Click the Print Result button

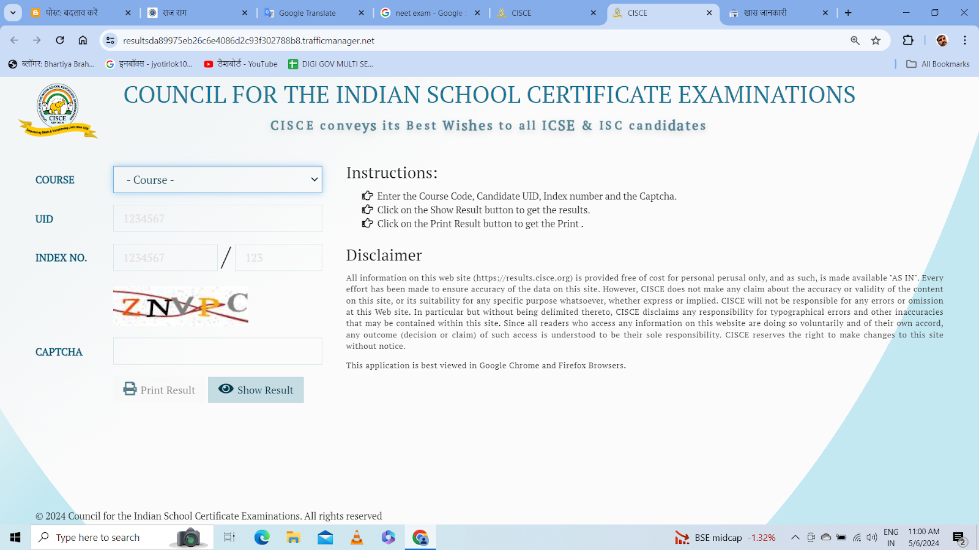(160, 390)
